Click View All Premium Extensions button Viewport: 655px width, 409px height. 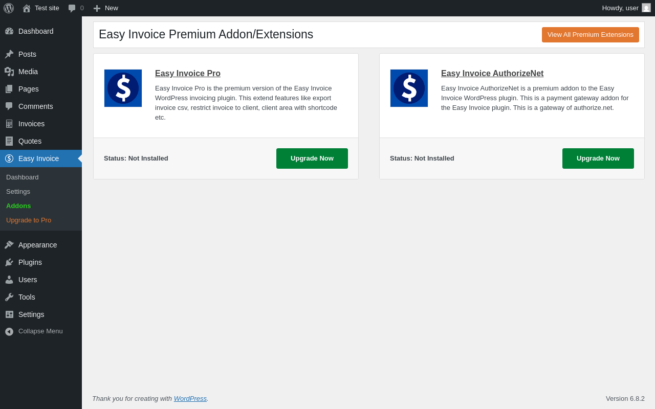click(x=591, y=35)
